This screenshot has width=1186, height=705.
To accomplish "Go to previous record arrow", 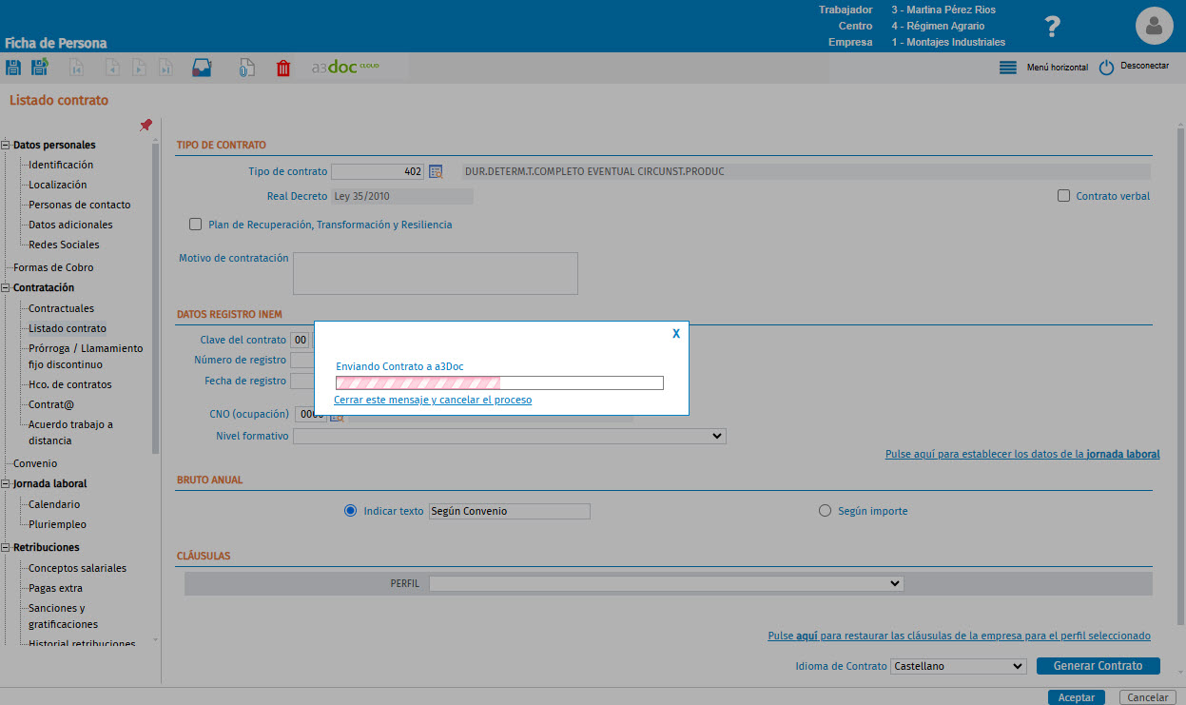I will 112,68.
